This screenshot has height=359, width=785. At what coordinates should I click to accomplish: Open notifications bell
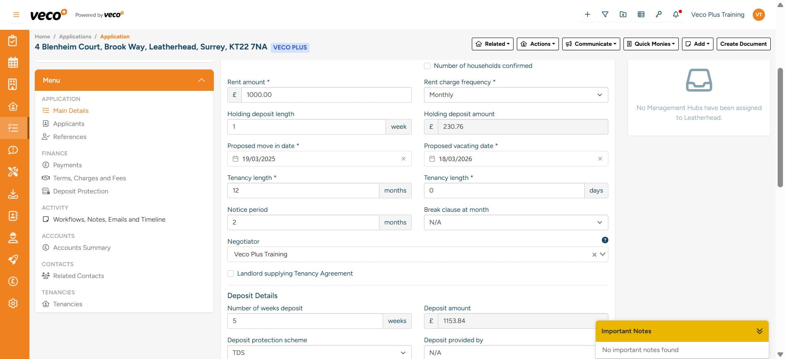coord(676,14)
